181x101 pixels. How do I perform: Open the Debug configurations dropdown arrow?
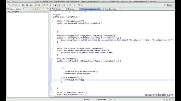(x=25, y=5)
